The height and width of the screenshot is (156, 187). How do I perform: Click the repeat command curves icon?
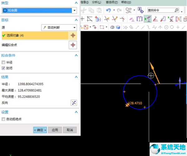128,10
